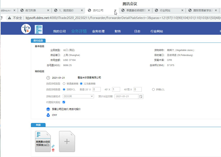The height and width of the screenshot is (157, 221).
Task: Click the clock icon next to 2021-01-21
Action: pyautogui.click(x=48, y=78)
